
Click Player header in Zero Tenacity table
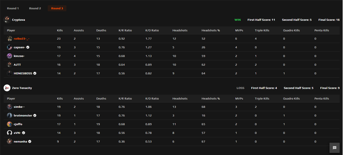tap(11, 99)
